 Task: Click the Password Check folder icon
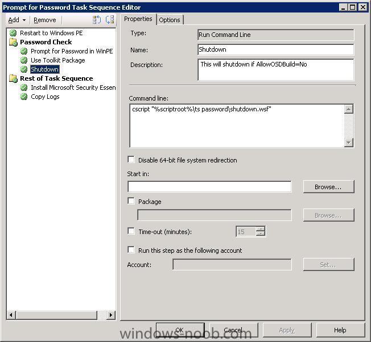click(x=13, y=42)
